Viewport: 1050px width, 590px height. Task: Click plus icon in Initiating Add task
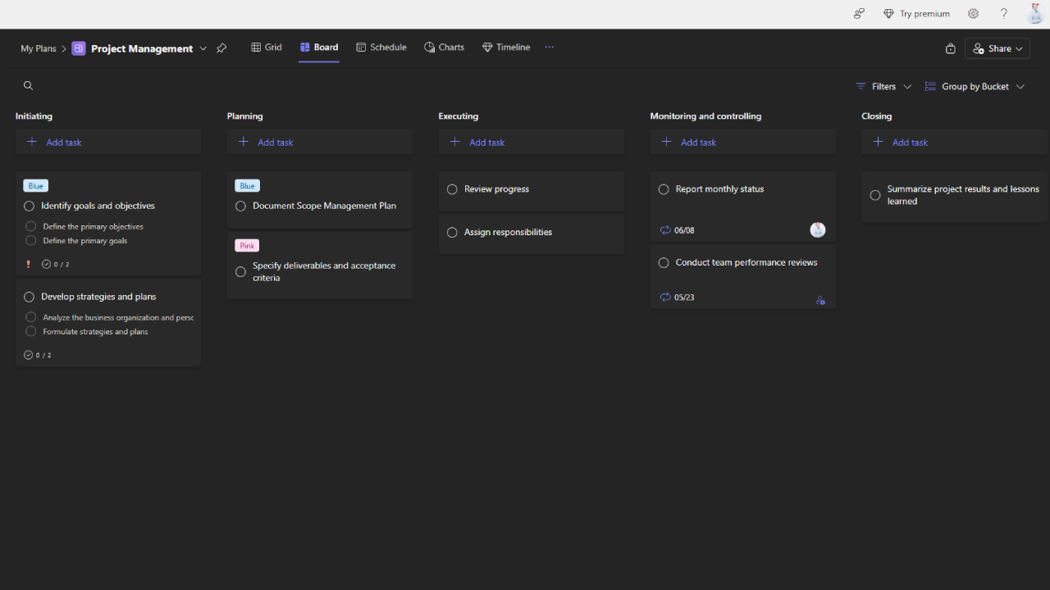point(32,142)
